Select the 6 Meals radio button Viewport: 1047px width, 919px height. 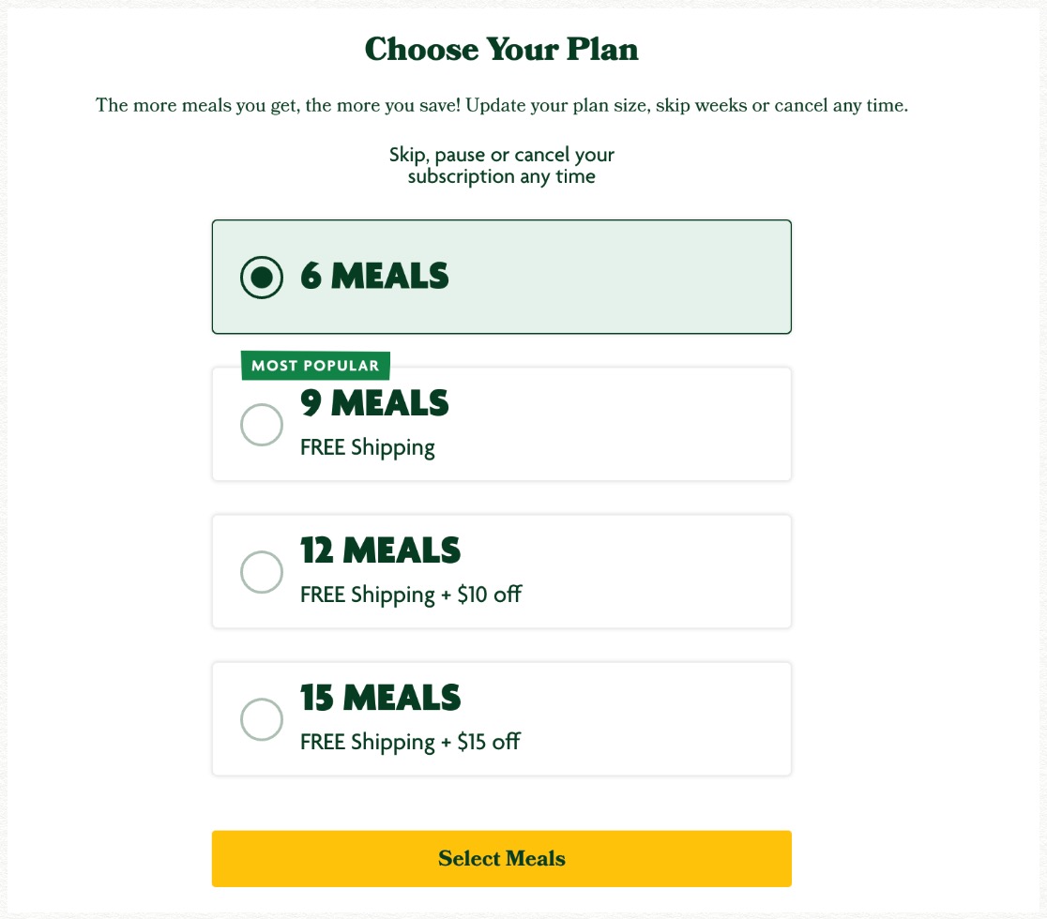[x=262, y=278]
